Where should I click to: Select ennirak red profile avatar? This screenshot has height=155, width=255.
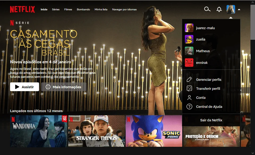(x=189, y=63)
